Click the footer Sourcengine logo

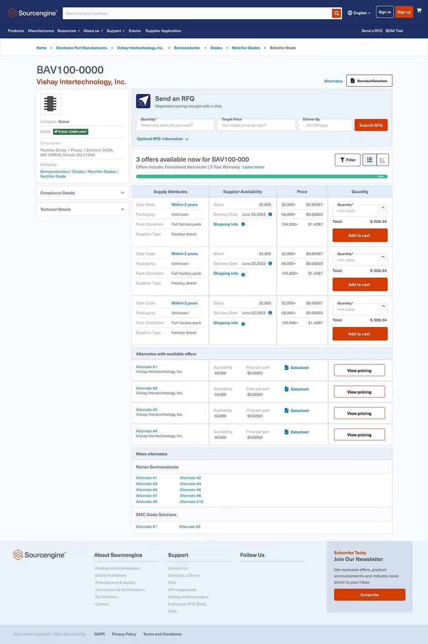[x=40, y=555]
